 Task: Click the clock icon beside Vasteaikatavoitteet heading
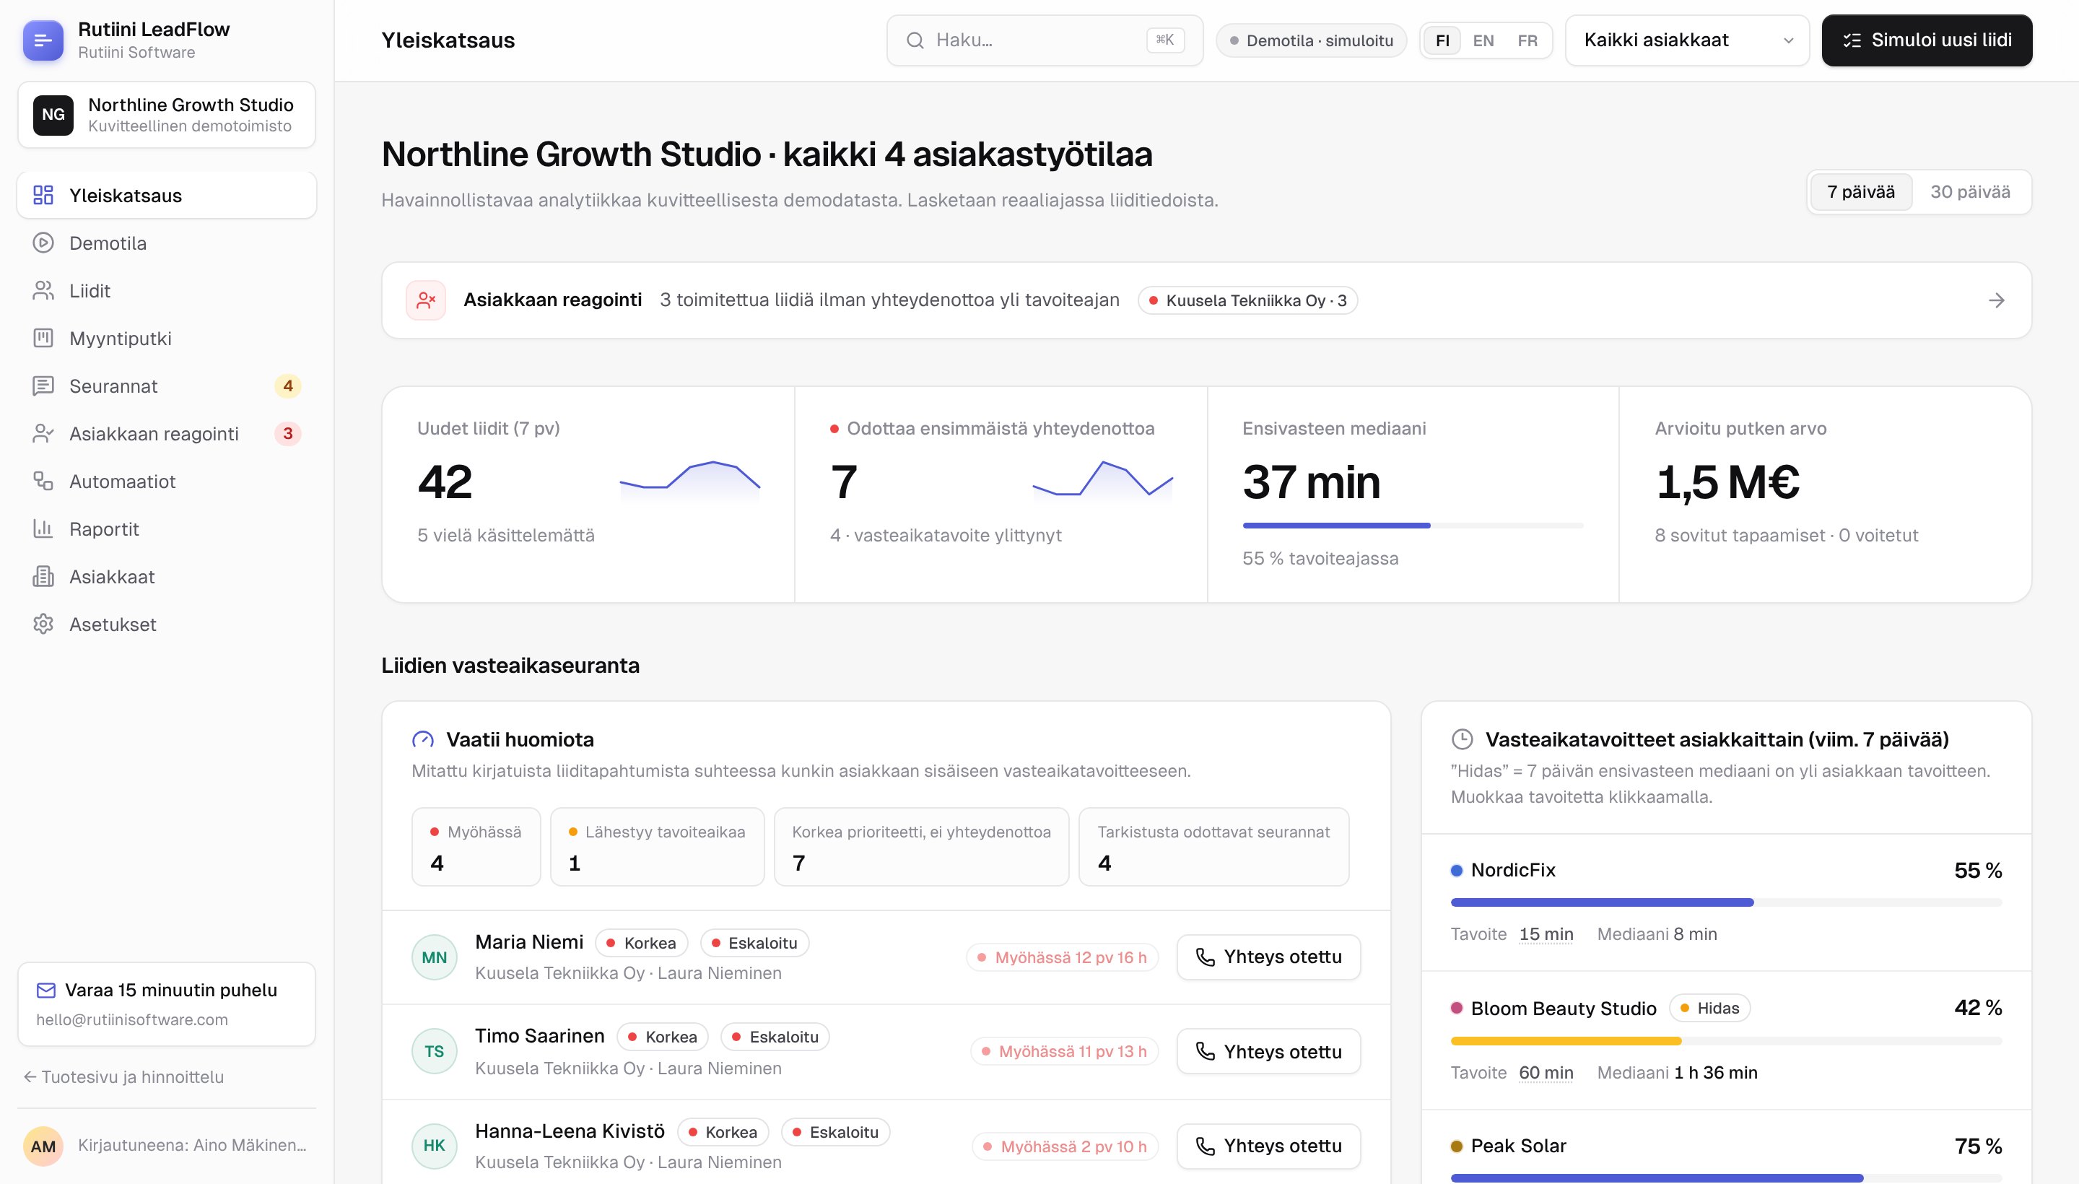tap(1462, 739)
